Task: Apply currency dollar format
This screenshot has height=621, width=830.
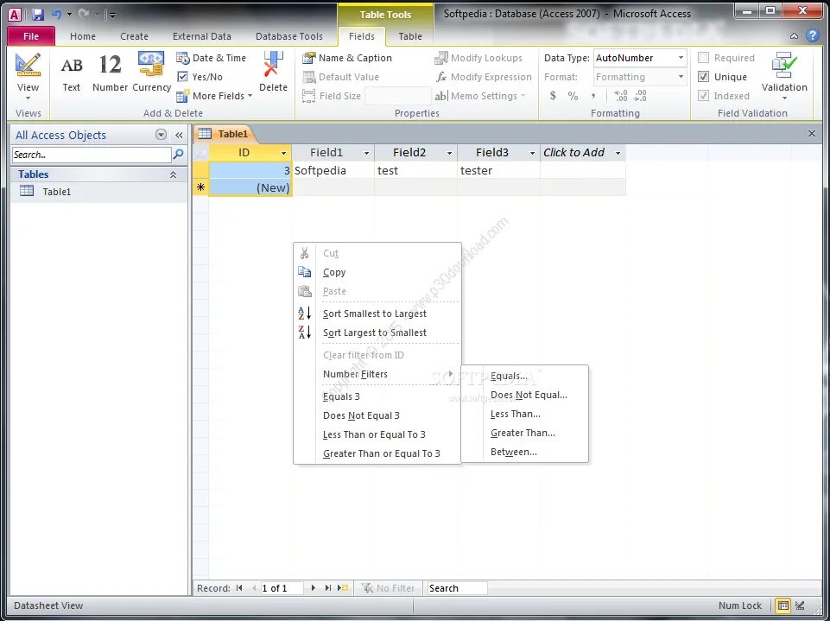Action: pos(553,96)
